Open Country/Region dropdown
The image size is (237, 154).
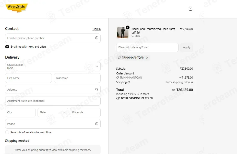click(53, 67)
